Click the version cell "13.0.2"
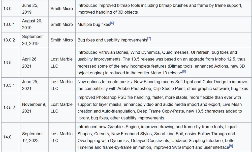Screen dimensions: 252x152 [x=9, y=40]
